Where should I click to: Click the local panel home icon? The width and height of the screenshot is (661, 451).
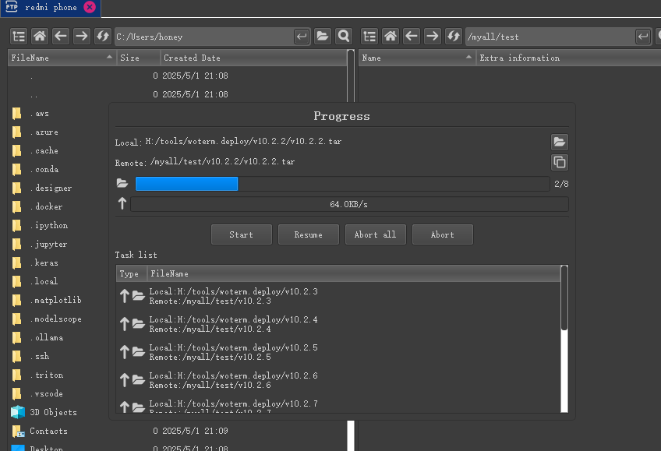click(x=40, y=36)
